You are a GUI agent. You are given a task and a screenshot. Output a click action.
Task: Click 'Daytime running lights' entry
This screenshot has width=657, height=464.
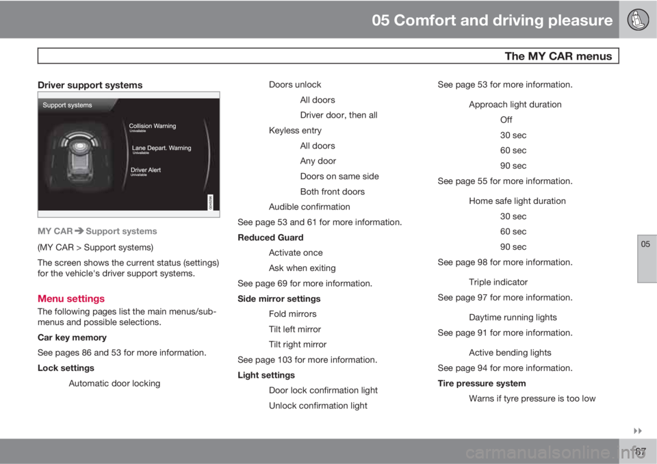tap(513, 318)
